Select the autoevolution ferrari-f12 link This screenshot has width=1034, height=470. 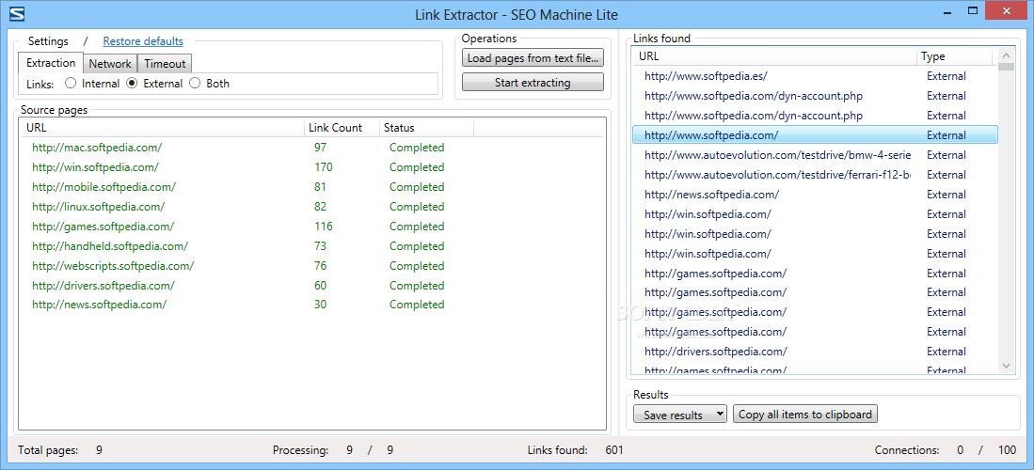point(815,175)
